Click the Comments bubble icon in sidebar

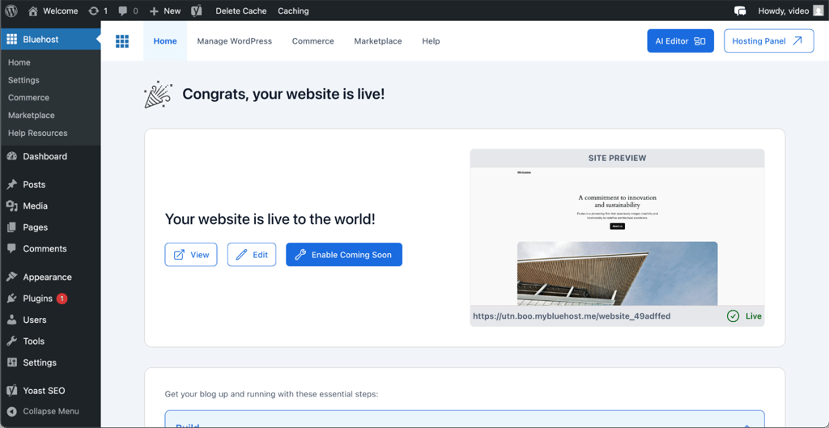tap(11, 248)
